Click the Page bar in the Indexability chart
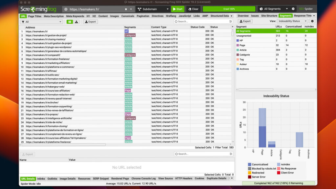This screenshot has height=189, width=336. pyautogui.click(x=262, y=128)
